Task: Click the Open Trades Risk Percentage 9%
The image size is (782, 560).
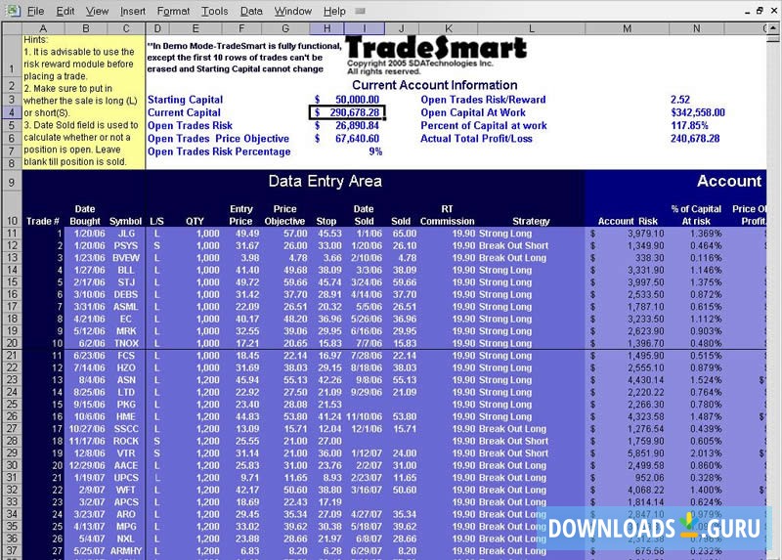Action: (x=375, y=151)
